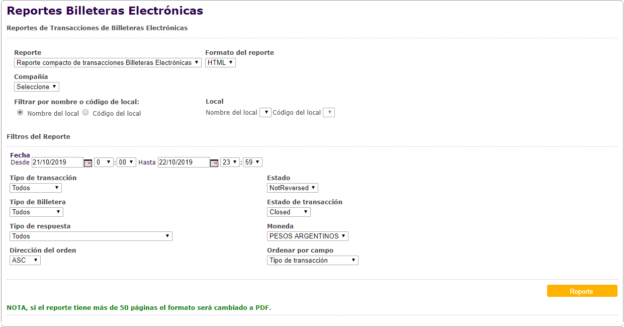Open the Hasta minutes dropdown showing 59
Screen dimensions: 624x327
pyautogui.click(x=252, y=162)
